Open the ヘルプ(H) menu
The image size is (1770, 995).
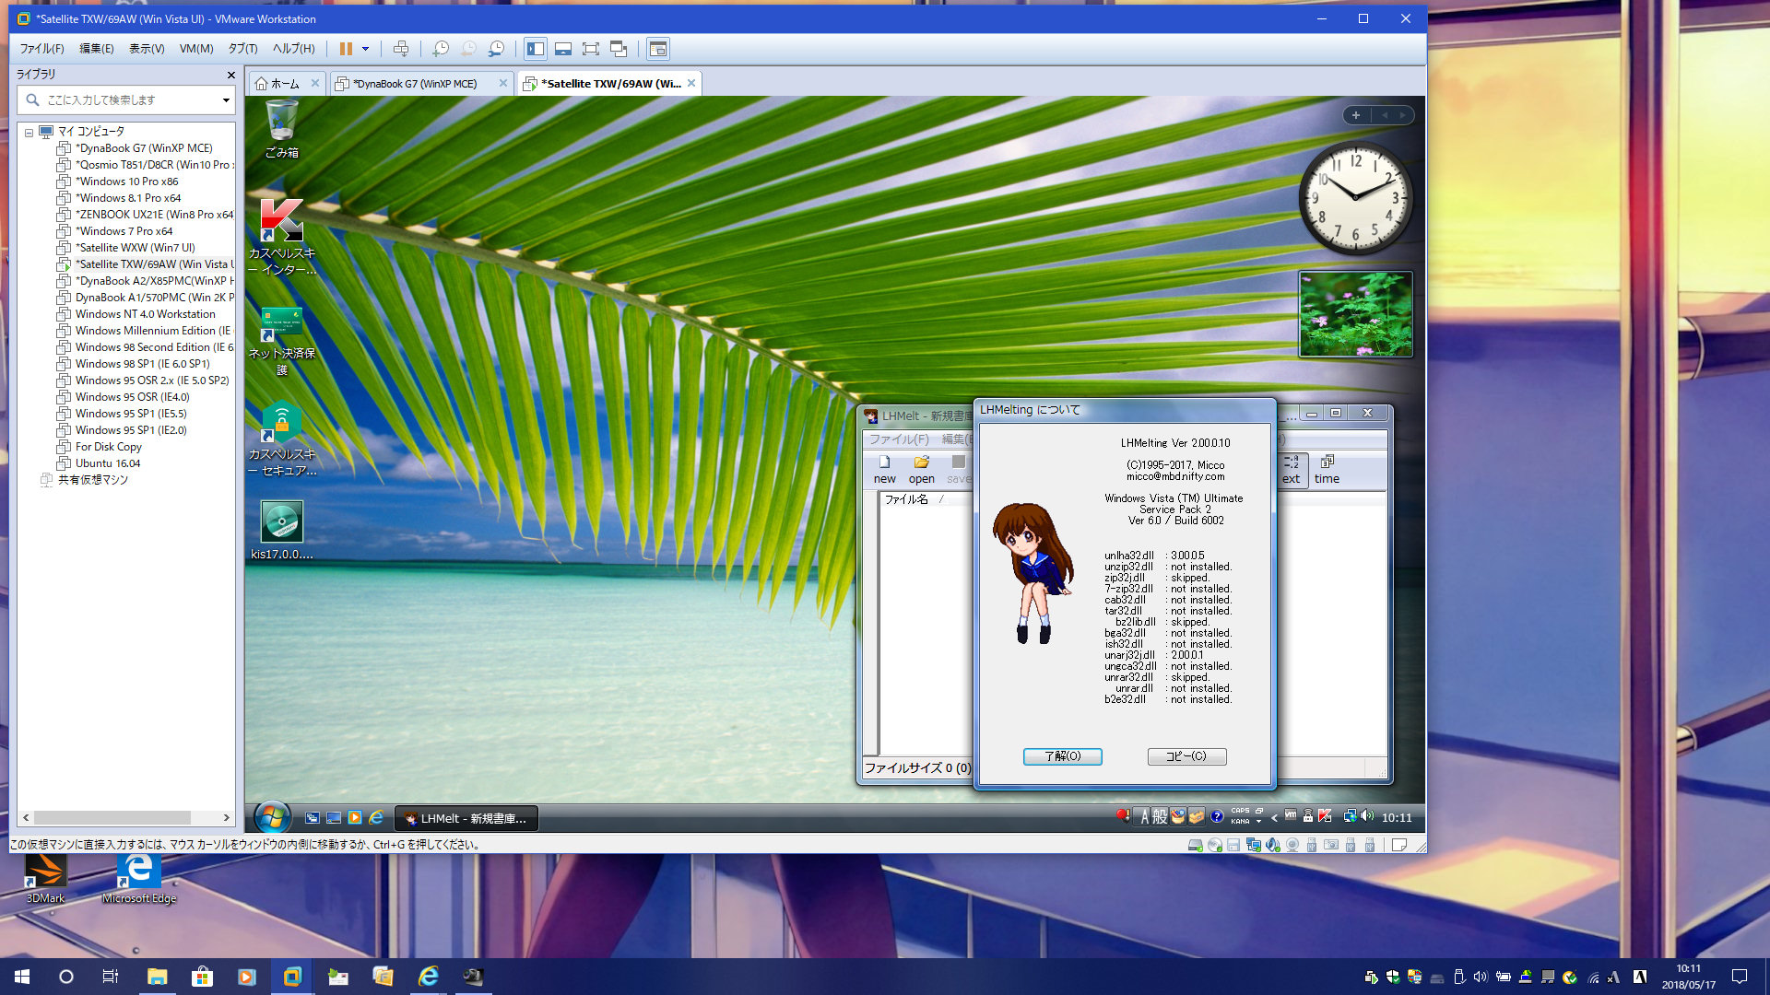tap(294, 49)
